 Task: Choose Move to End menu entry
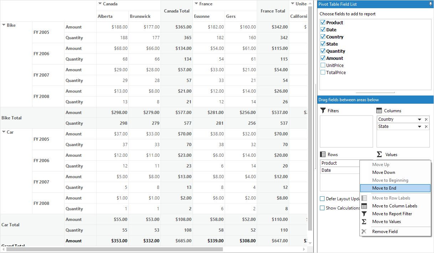tap(395, 188)
